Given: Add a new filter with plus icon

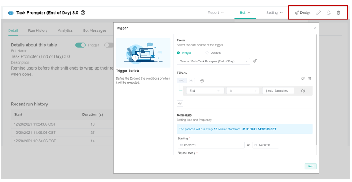Looking at the screenshot, I should 202,81.
